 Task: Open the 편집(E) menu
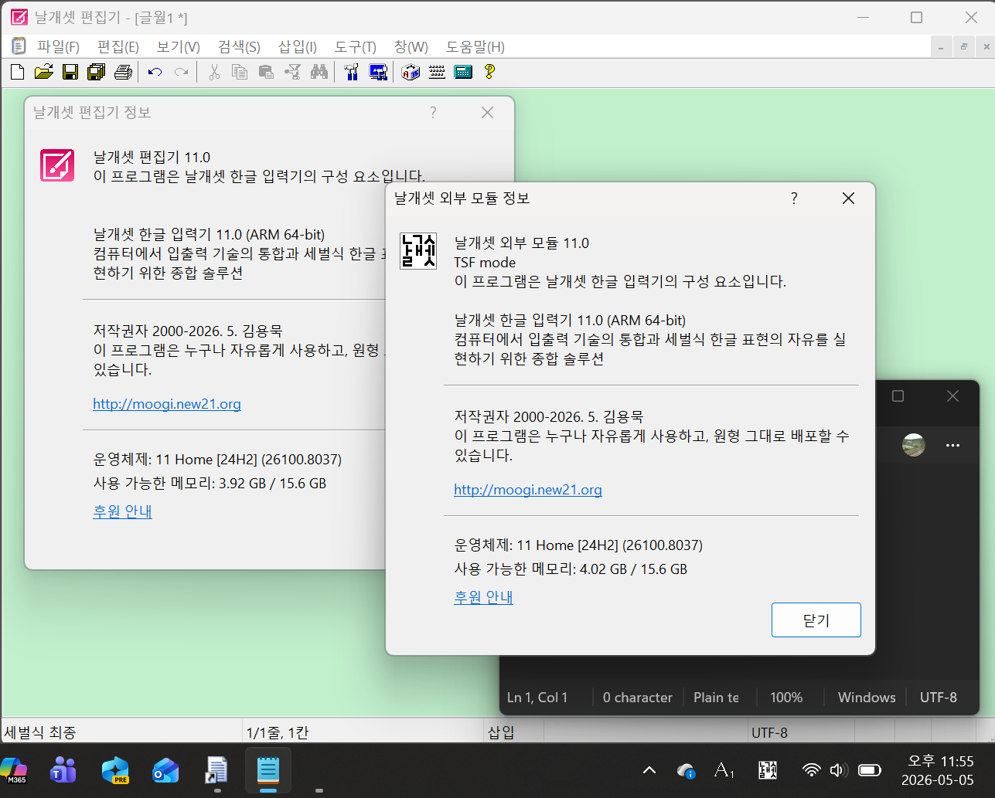(118, 47)
